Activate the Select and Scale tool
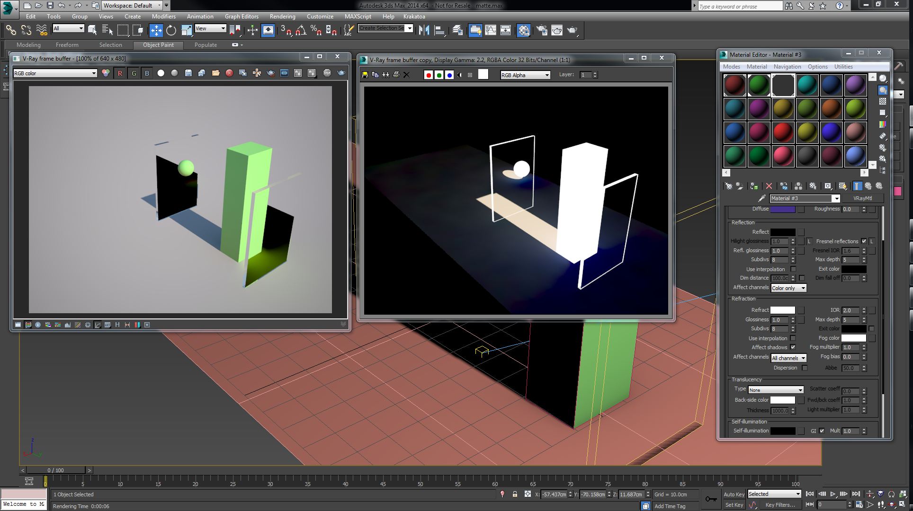The width and height of the screenshot is (913, 511). point(187,30)
